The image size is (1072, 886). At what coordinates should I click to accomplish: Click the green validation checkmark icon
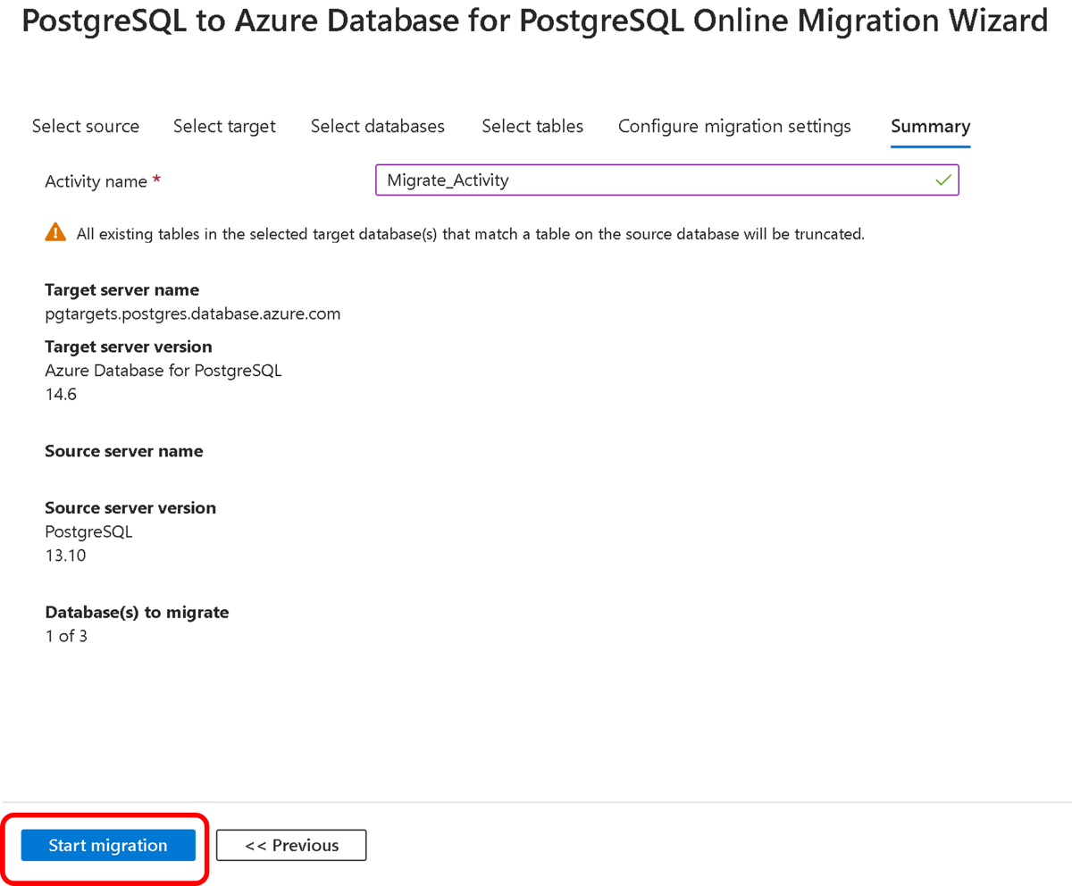[942, 180]
